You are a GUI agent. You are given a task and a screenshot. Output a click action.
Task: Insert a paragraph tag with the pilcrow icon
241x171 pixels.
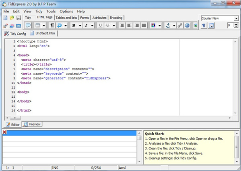point(52,26)
